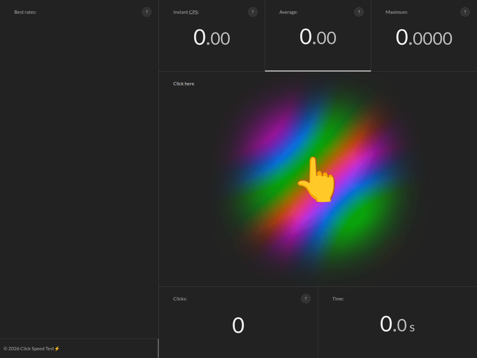Open the Best rates help icon

147,12
